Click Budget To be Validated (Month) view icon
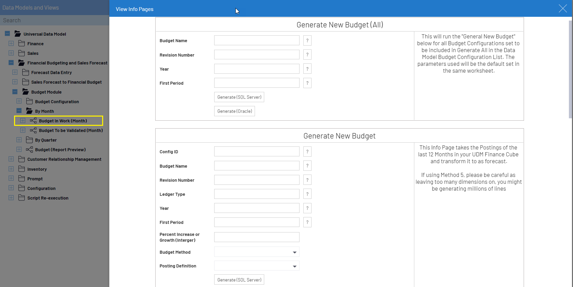The width and height of the screenshot is (573, 287). 33,130
